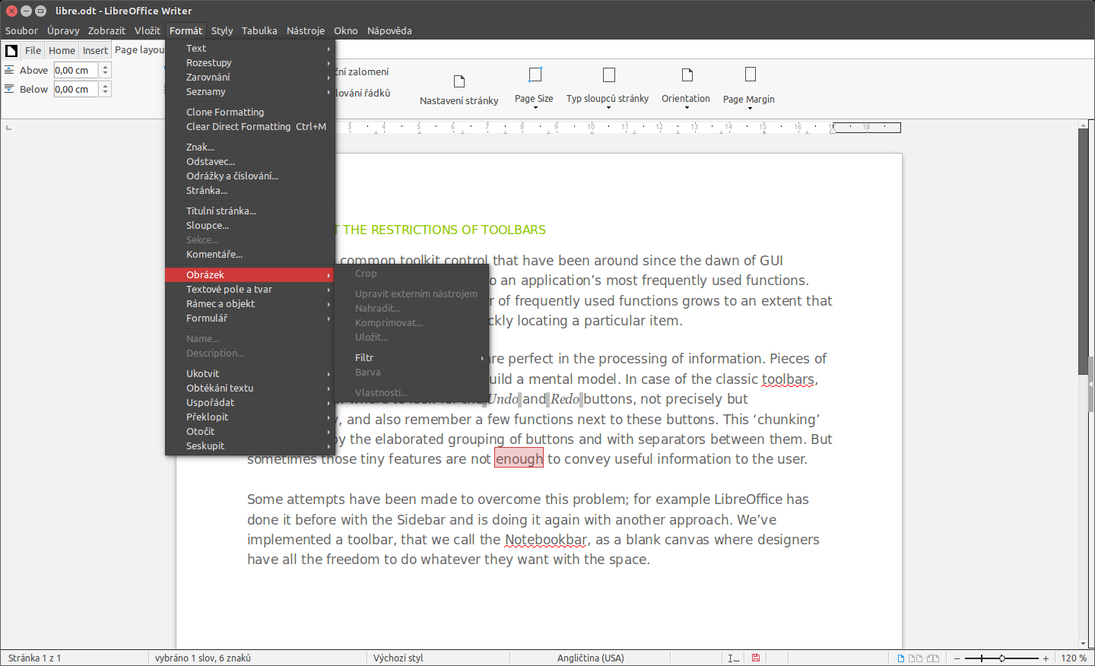
Task: Toggle the insert mode cursor icon in status bar
Action: (x=733, y=658)
